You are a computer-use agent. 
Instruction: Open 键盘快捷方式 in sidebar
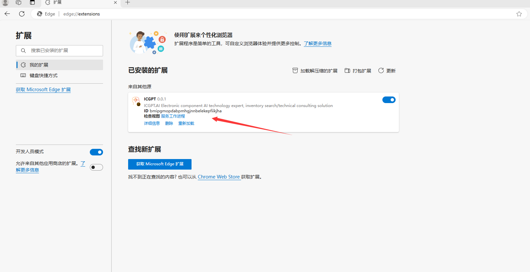(x=59, y=75)
